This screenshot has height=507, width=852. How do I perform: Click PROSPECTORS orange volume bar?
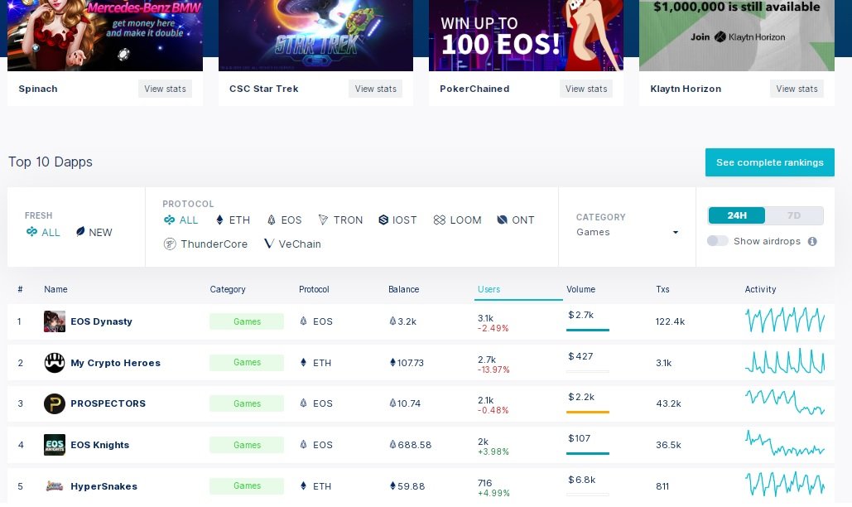tap(587, 412)
